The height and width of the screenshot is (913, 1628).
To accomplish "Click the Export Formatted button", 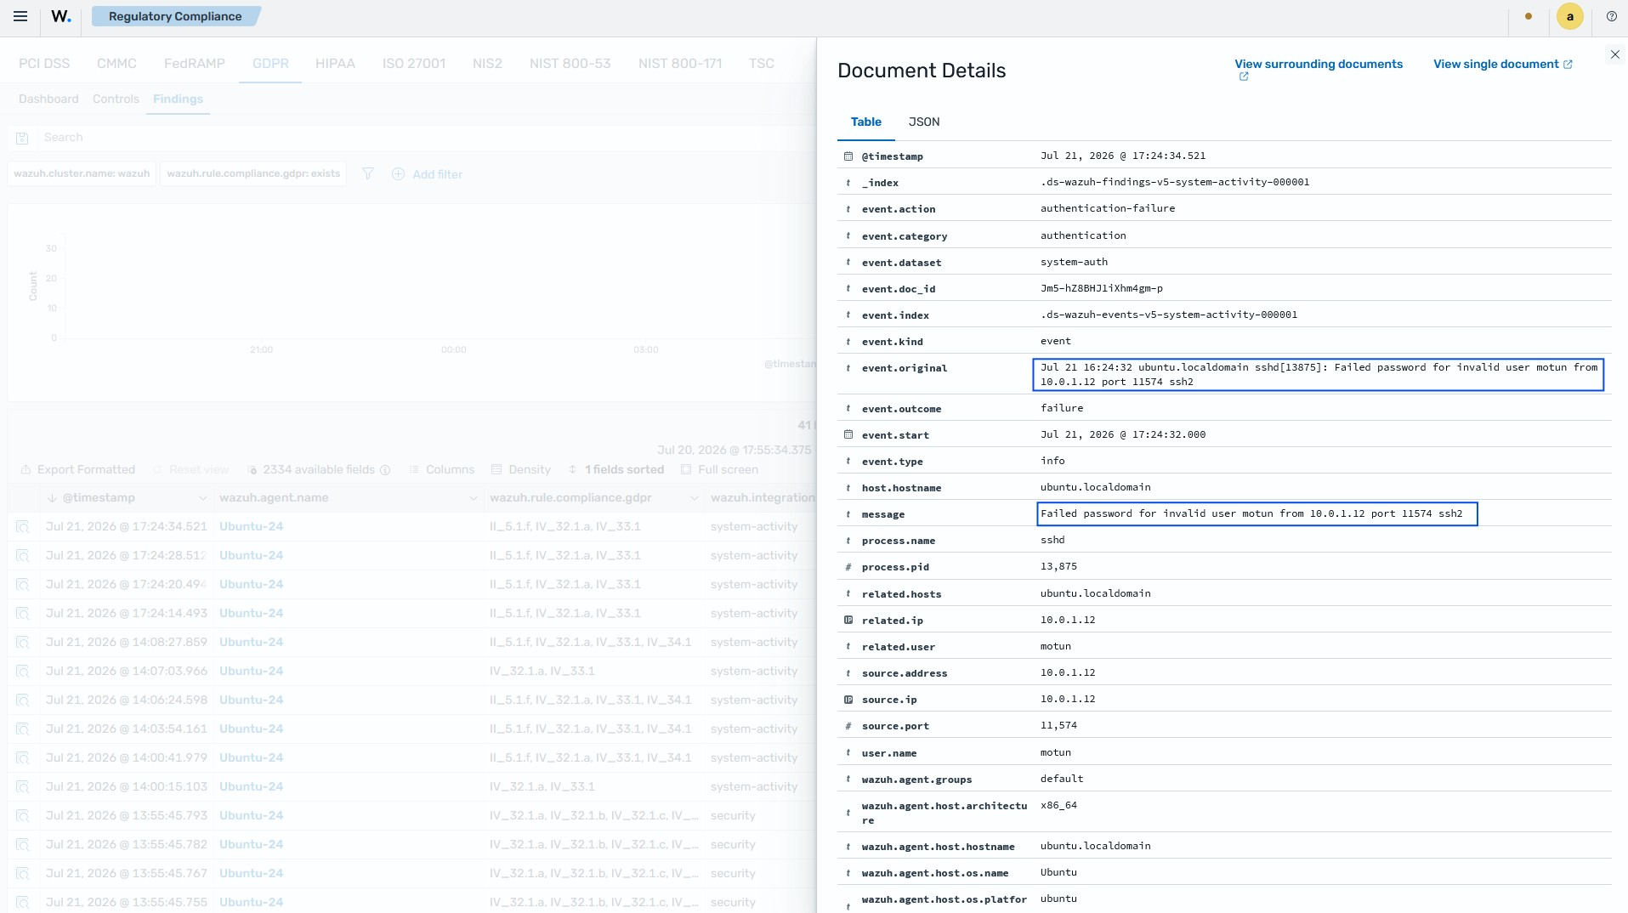I will (x=77, y=469).
